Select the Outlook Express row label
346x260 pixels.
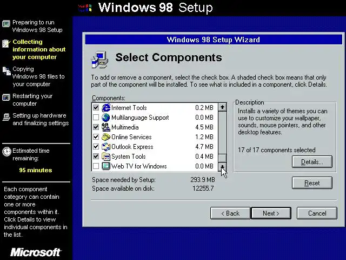click(x=132, y=147)
